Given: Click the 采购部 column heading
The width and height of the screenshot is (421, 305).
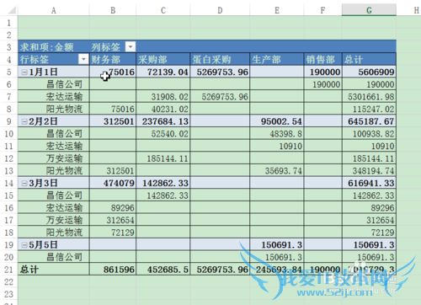Looking at the screenshot, I should pyautogui.click(x=163, y=59).
